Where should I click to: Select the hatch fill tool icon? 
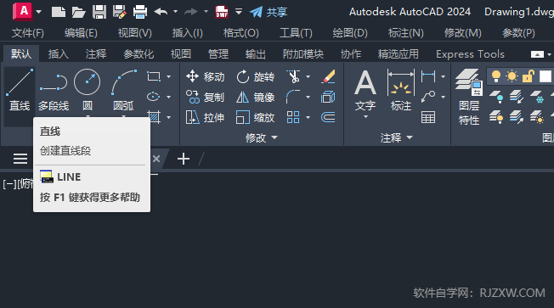click(154, 117)
